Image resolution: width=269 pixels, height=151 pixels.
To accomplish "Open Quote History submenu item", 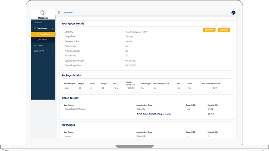I will [x=42, y=39].
